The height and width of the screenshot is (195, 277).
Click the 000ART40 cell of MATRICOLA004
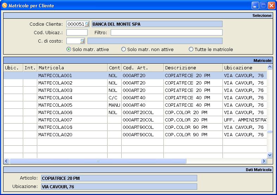point(143,98)
